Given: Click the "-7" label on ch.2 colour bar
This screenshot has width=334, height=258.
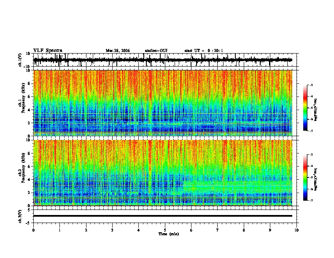Looking at the screenshot, I should pyautogui.click(x=311, y=200).
